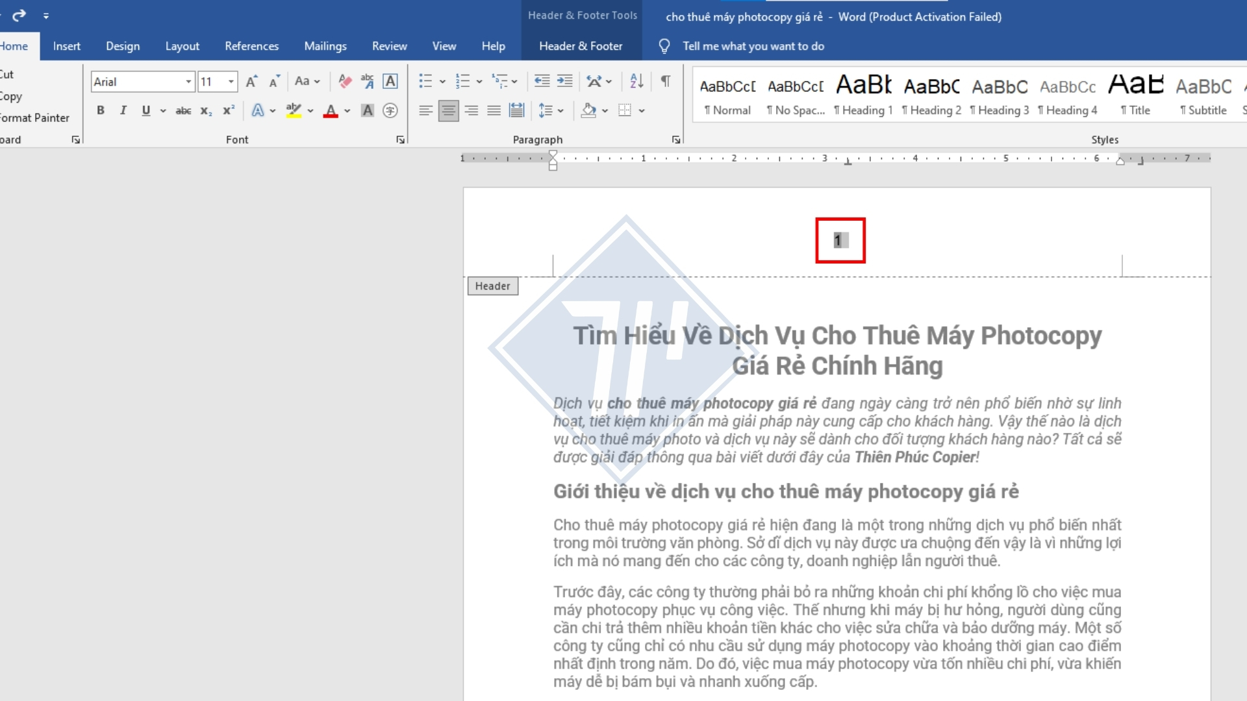Toggle bold formatting

click(101, 110)
